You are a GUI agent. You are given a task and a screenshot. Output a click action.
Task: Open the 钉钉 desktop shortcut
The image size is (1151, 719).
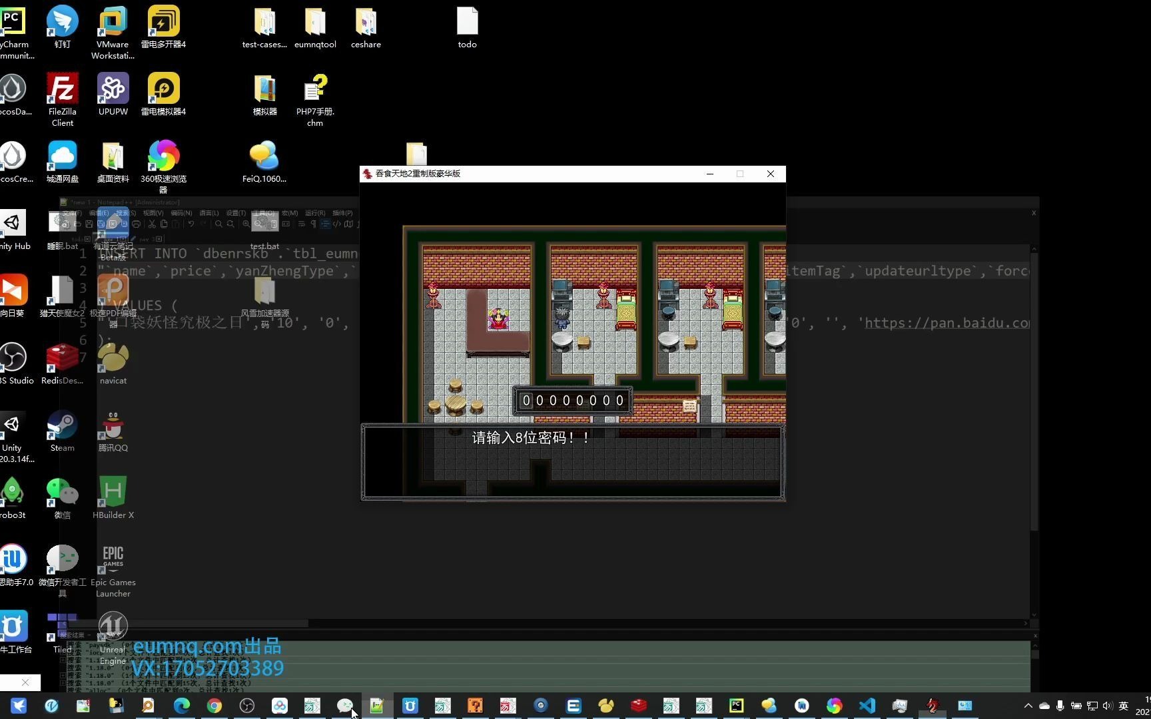tap(63, 27)
